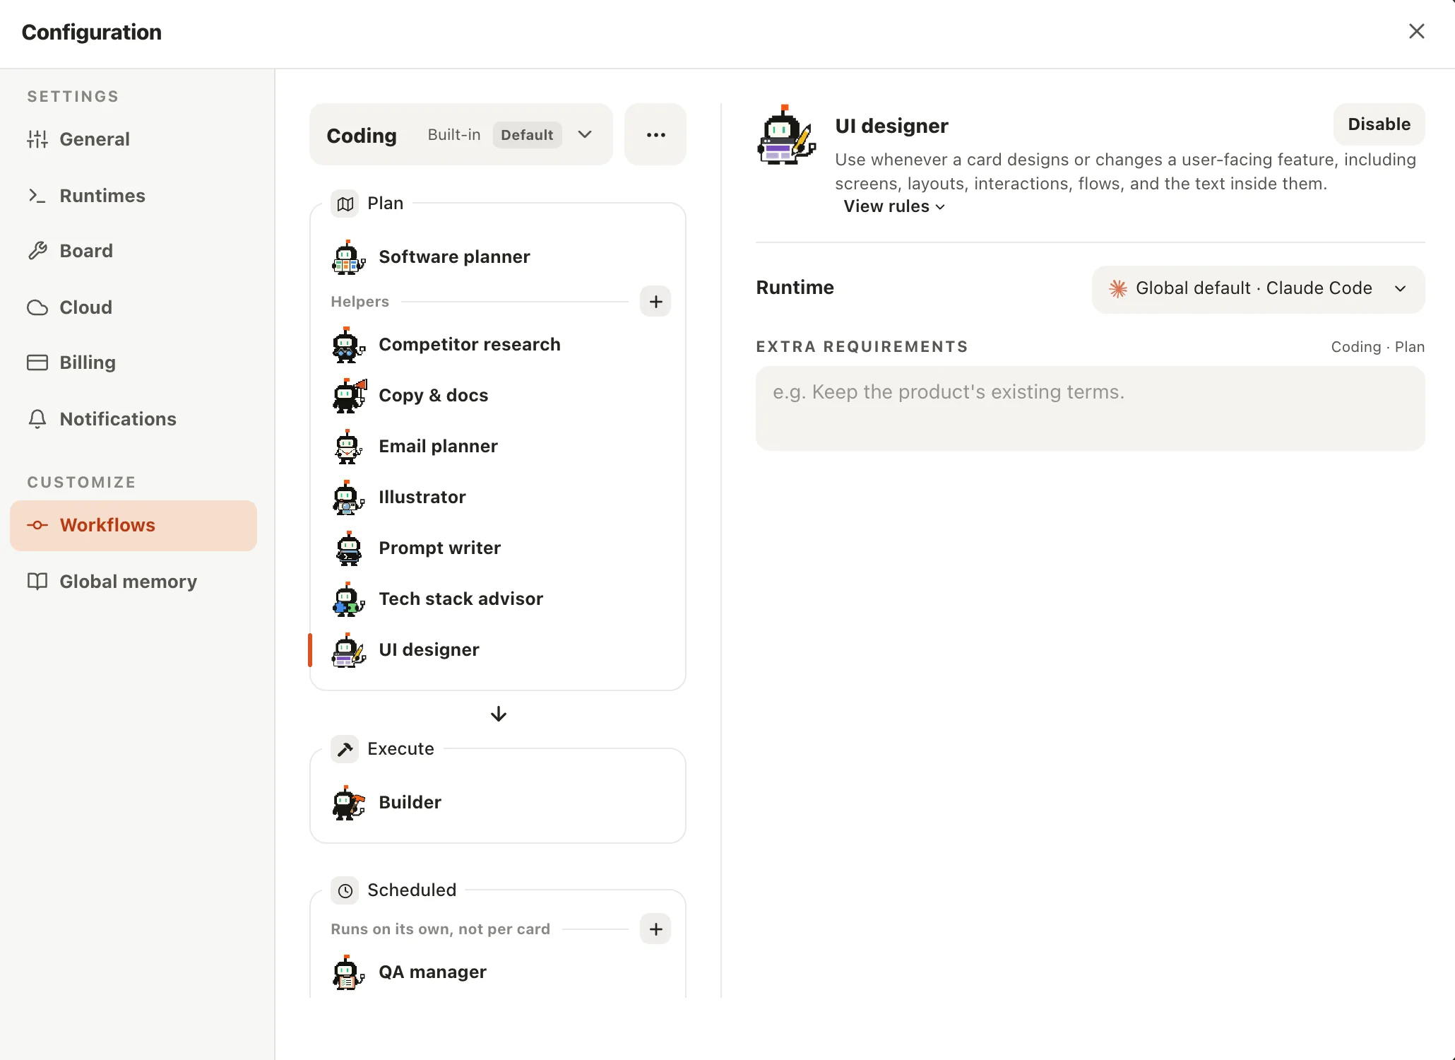Image resolution: width=1455 pixels, height=1060 pixels.
Task: Open Runtimes settings
Action: [133, 196]
